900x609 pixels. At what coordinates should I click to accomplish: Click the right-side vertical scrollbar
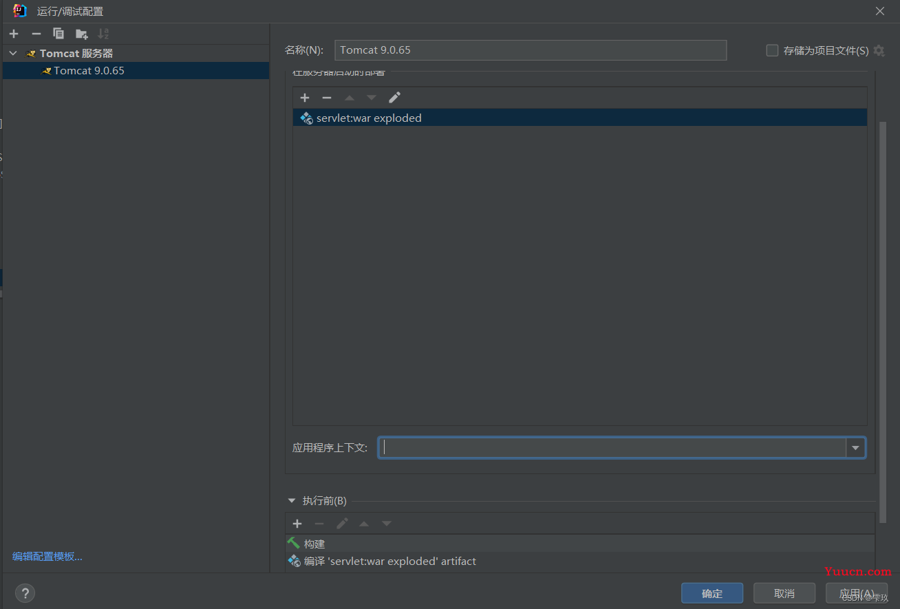coord(883,322)
